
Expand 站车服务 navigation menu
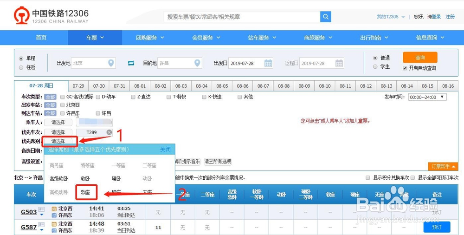262,38
